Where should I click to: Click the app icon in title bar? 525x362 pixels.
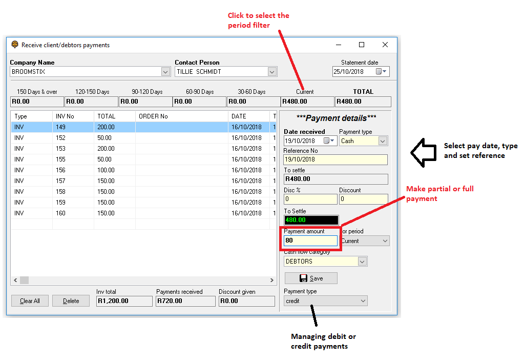15,45
